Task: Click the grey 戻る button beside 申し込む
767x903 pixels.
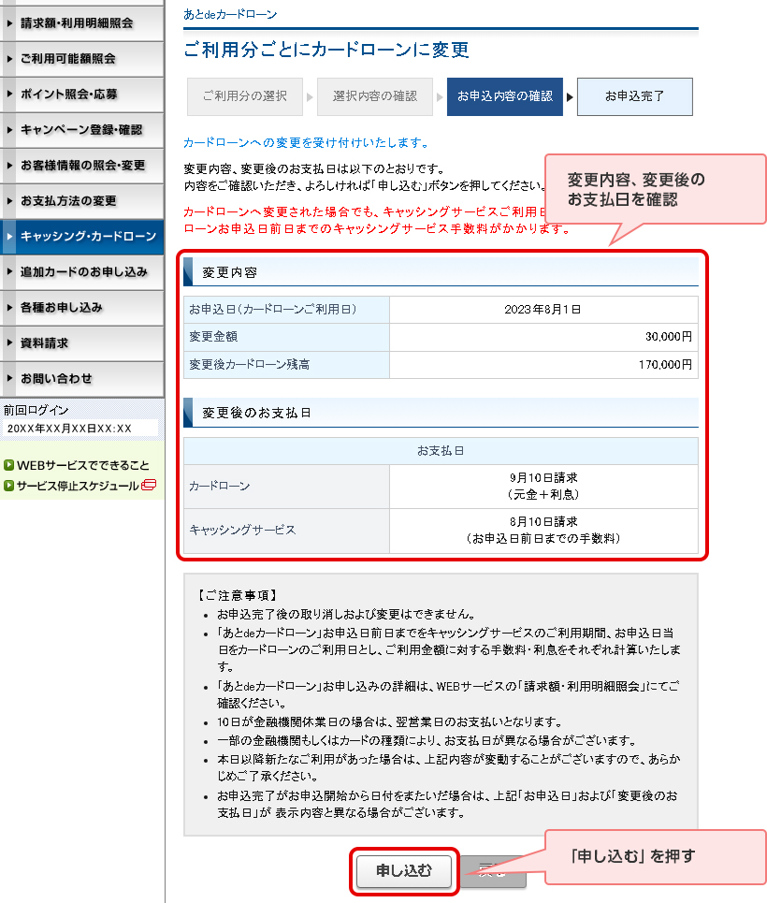Action: click(495, 871)
